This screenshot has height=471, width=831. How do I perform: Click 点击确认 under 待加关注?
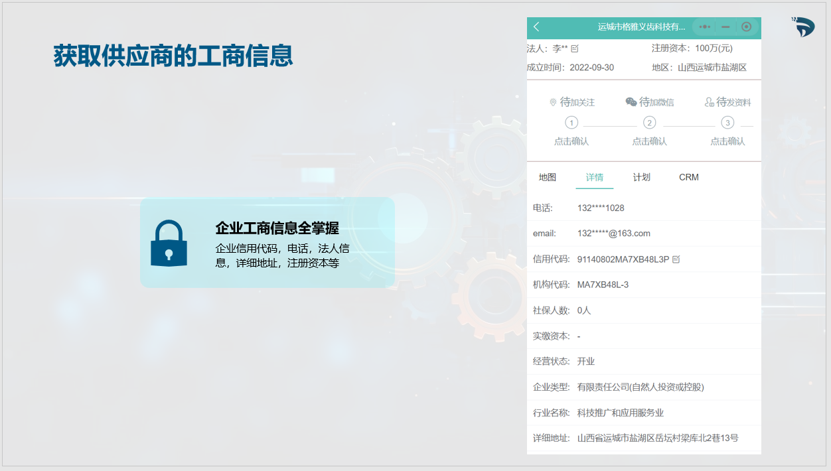click(571, 141)
